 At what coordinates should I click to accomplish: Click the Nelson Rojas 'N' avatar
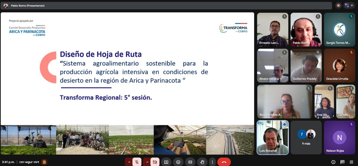coord(340,137)
